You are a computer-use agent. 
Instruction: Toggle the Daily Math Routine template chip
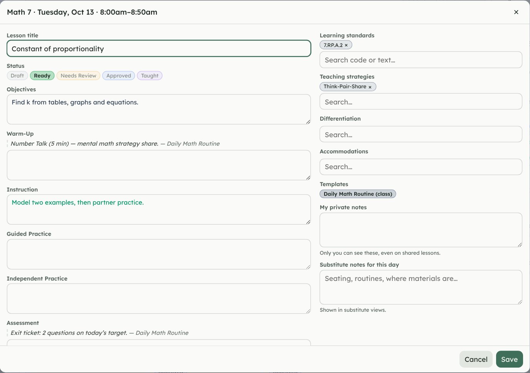pos(358,194)
